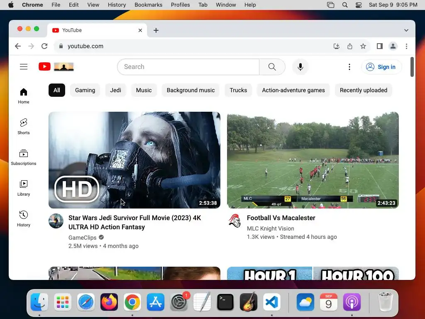This screenshot has width=425, height=319.
Task: Reload the page
Action: [44, 46]
